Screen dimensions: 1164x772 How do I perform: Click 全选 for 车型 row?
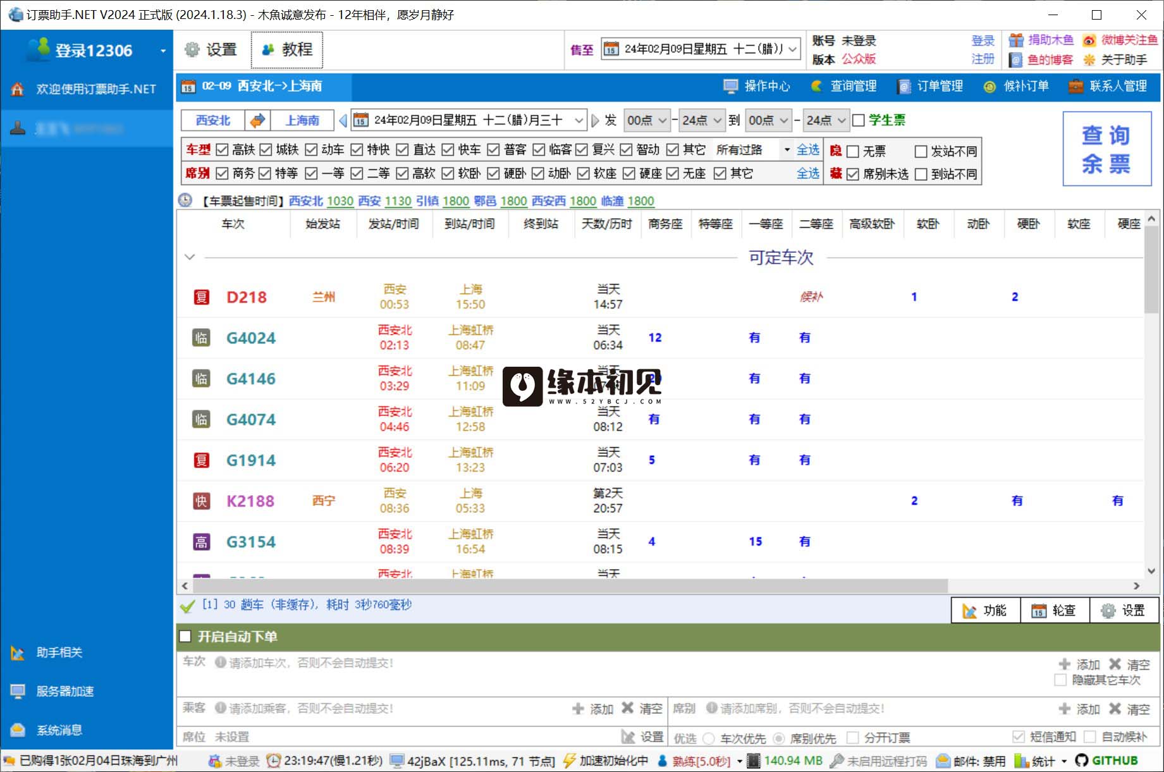pyautogui.click(x=807, y=150)
